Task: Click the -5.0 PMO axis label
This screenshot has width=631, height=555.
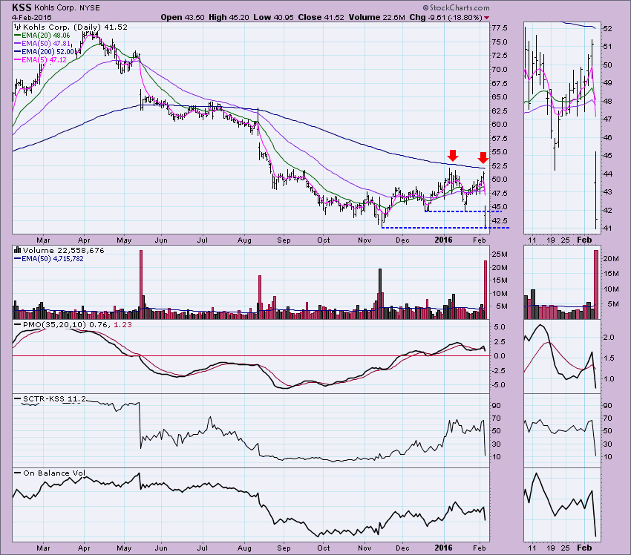Action: pyautogui.click(x=500, y=385)
